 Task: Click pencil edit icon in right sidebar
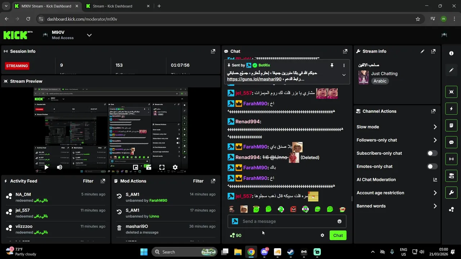tap(451, 70)
